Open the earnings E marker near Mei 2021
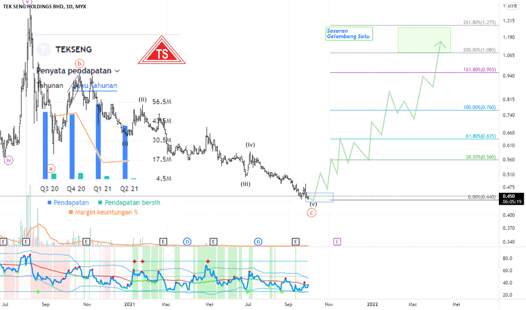 tap(213, 242)
